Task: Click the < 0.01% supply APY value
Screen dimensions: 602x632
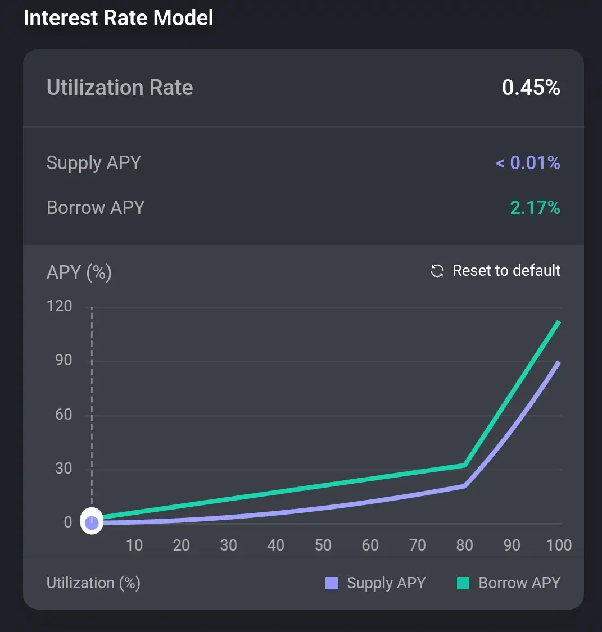Action: [x=528, y=163]
